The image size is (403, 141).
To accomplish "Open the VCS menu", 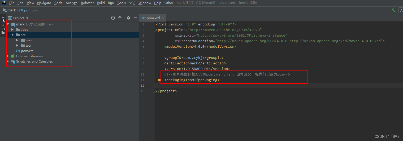I will (132, 3).
